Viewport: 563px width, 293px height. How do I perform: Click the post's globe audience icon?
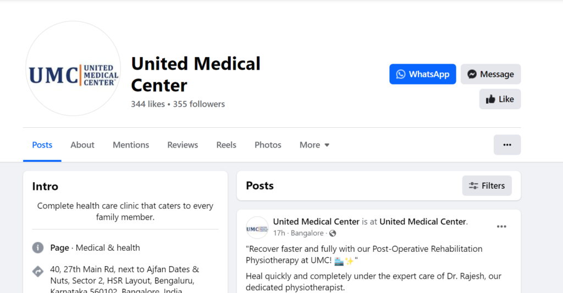click(x=332, y=233)
